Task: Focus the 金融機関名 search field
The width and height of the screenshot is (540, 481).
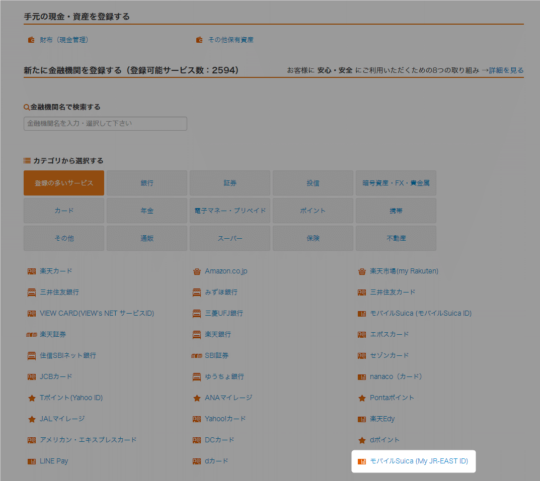Action: click(105, 124)
